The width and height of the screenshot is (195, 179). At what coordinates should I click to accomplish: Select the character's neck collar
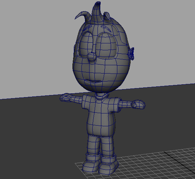point(102,96)
